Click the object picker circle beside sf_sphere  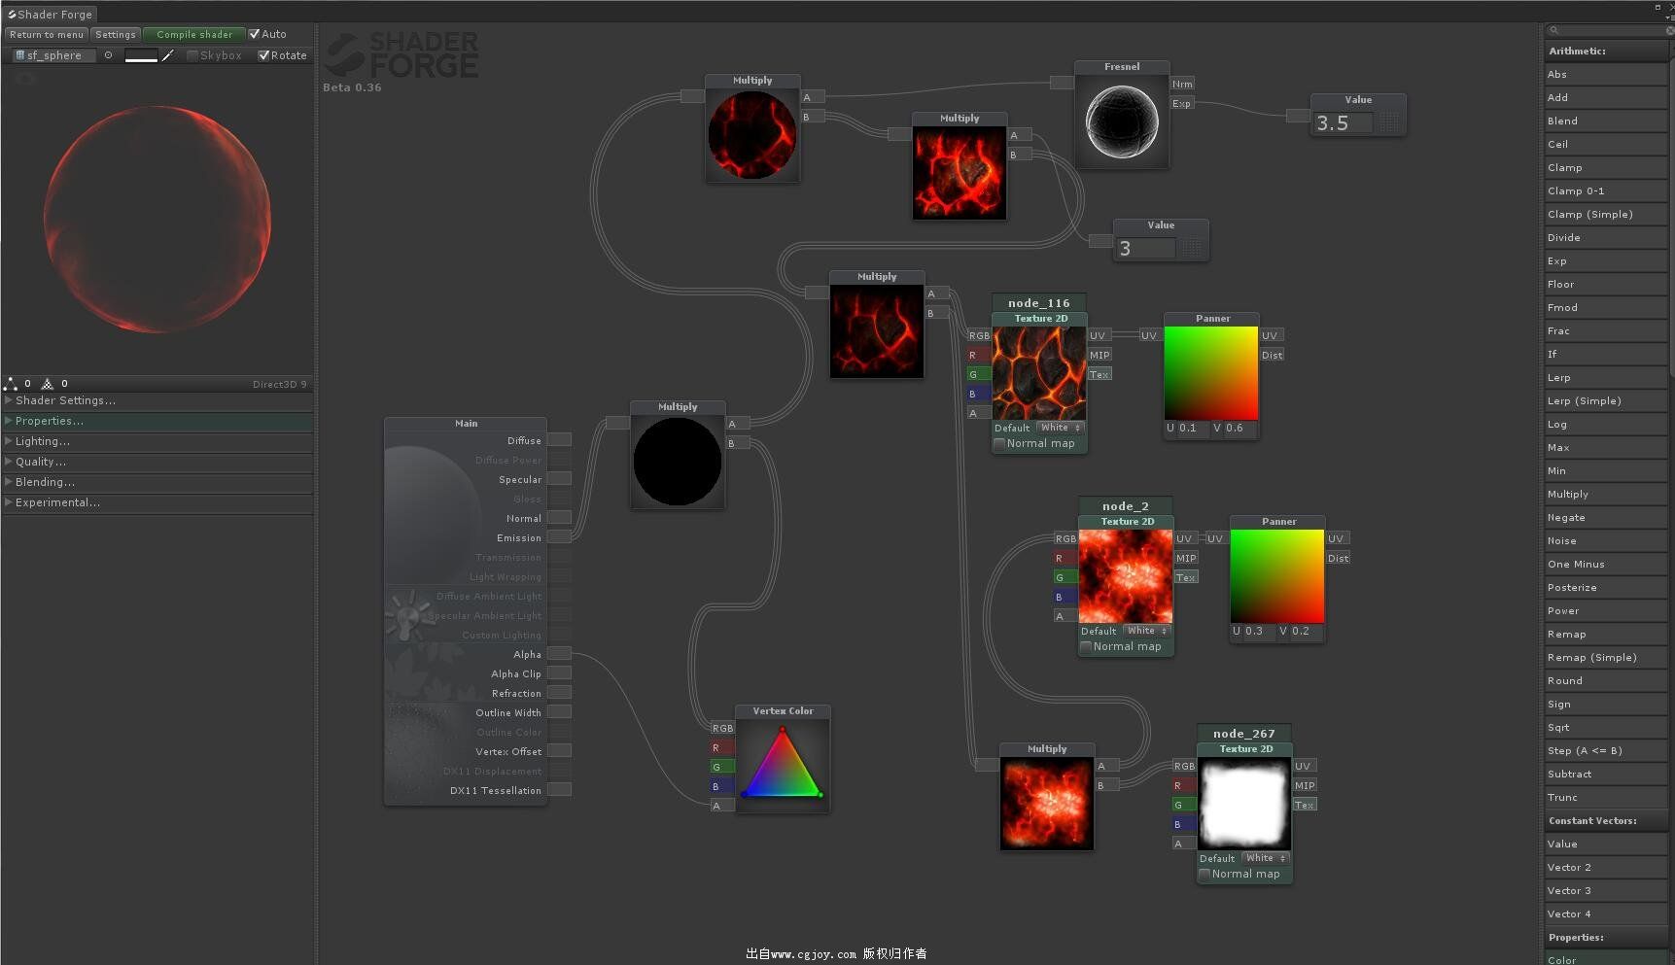pyautogui.click(x=108, y=55)
